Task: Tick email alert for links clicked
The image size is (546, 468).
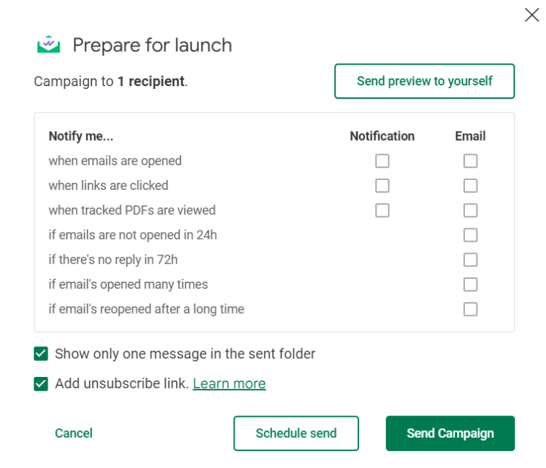Action: tap(470, 186)
